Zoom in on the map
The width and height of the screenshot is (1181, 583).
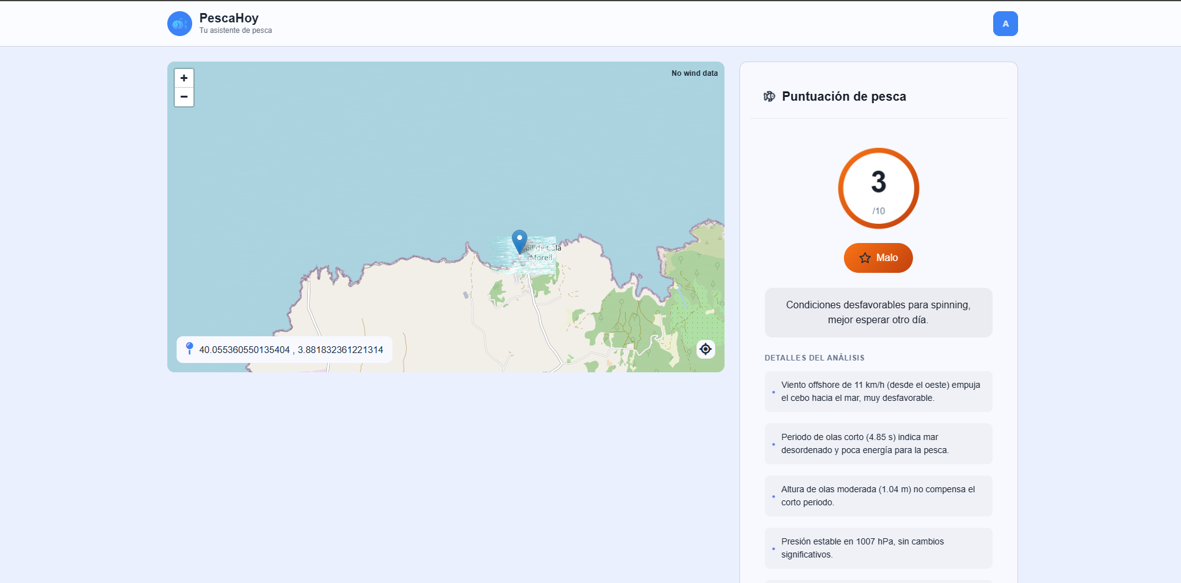tap(184, 78)
